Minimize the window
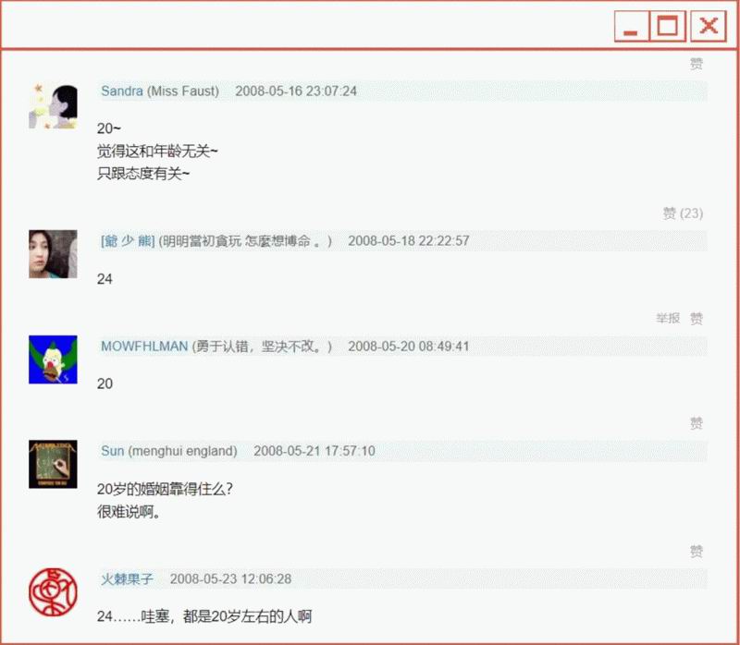 pyautogui.click(x=631, y=27)
